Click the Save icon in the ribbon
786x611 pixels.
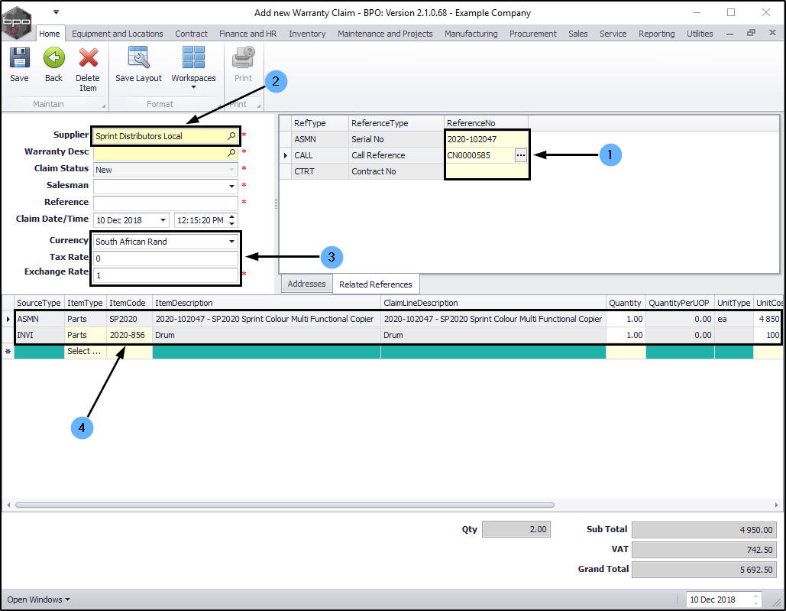click(20, 57)
